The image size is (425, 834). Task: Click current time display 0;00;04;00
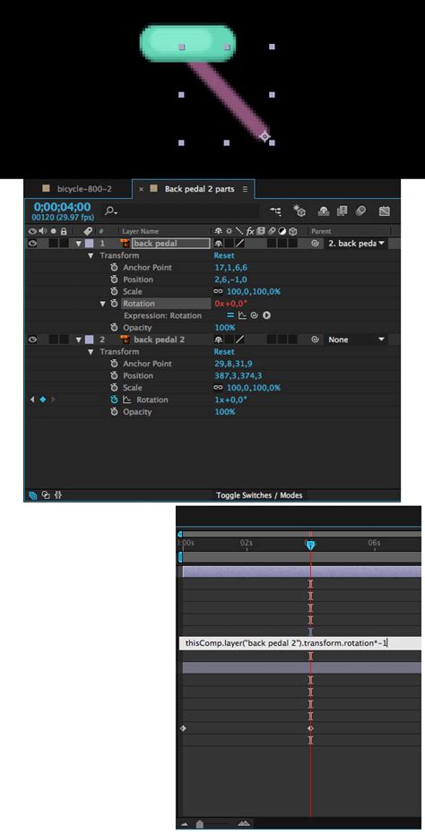tap(62, 207)
